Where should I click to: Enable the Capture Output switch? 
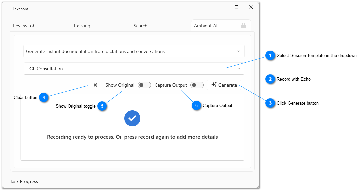(197, 85)
